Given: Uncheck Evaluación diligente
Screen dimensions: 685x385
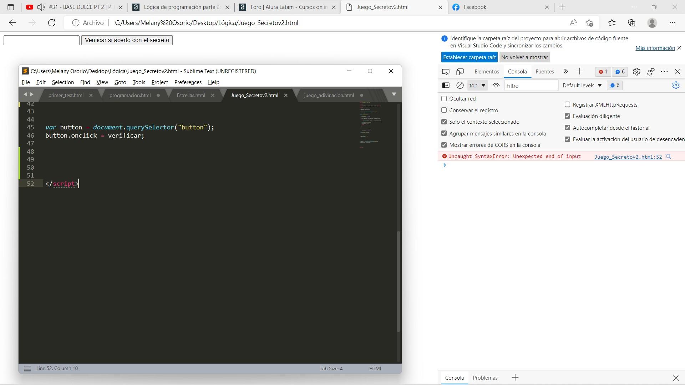Looking at the screenshot, I should point(568,116).
